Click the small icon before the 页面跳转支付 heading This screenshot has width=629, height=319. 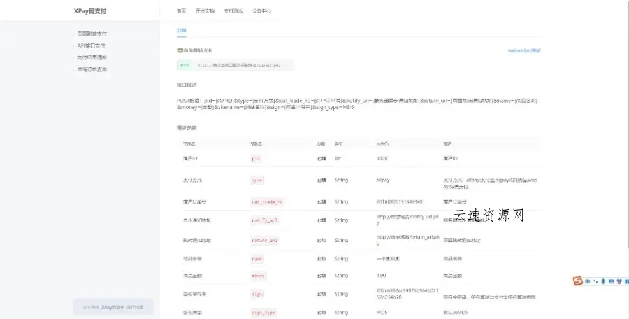180,50
